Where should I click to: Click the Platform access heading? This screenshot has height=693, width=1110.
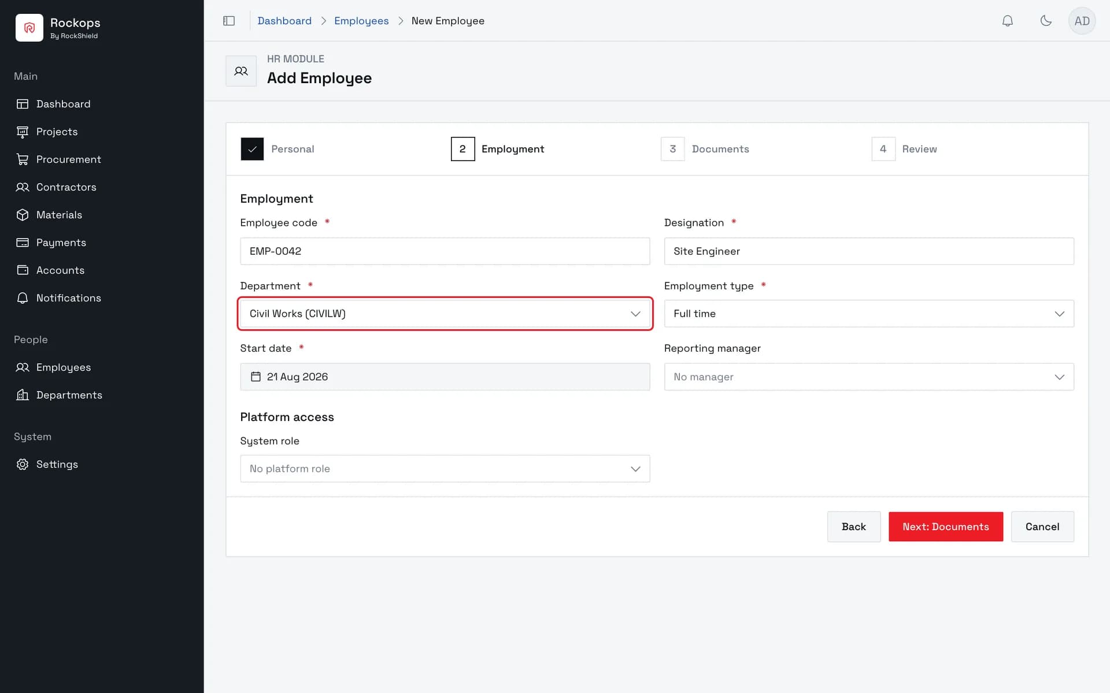point(287,417)
